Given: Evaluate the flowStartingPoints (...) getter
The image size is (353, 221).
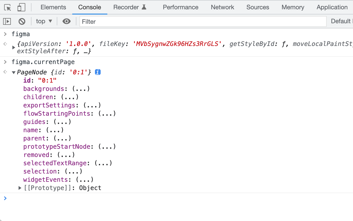Looking at the screenshot, I should 107,114.
